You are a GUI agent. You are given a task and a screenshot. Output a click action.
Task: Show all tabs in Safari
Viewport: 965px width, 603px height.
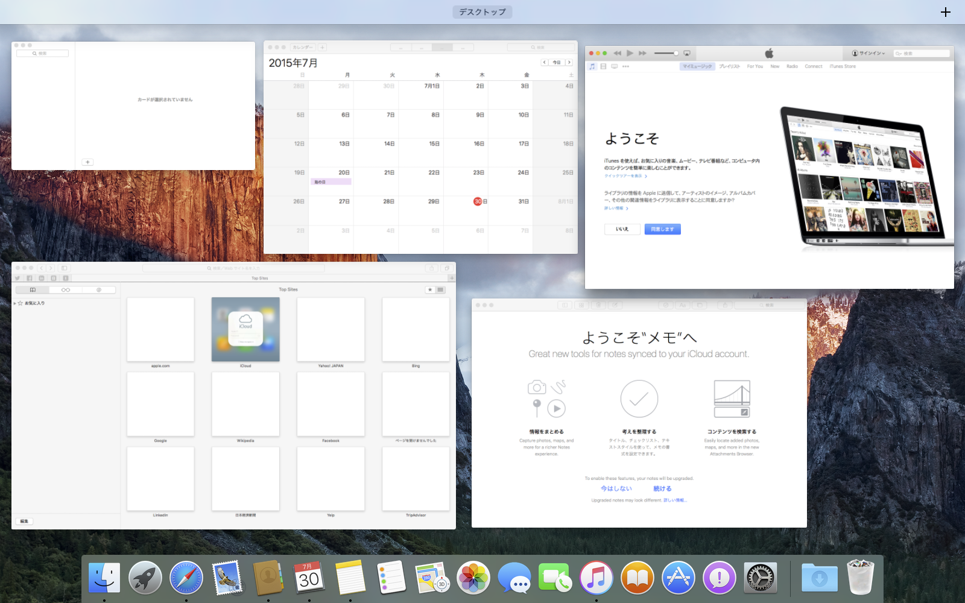click(447, 268)
